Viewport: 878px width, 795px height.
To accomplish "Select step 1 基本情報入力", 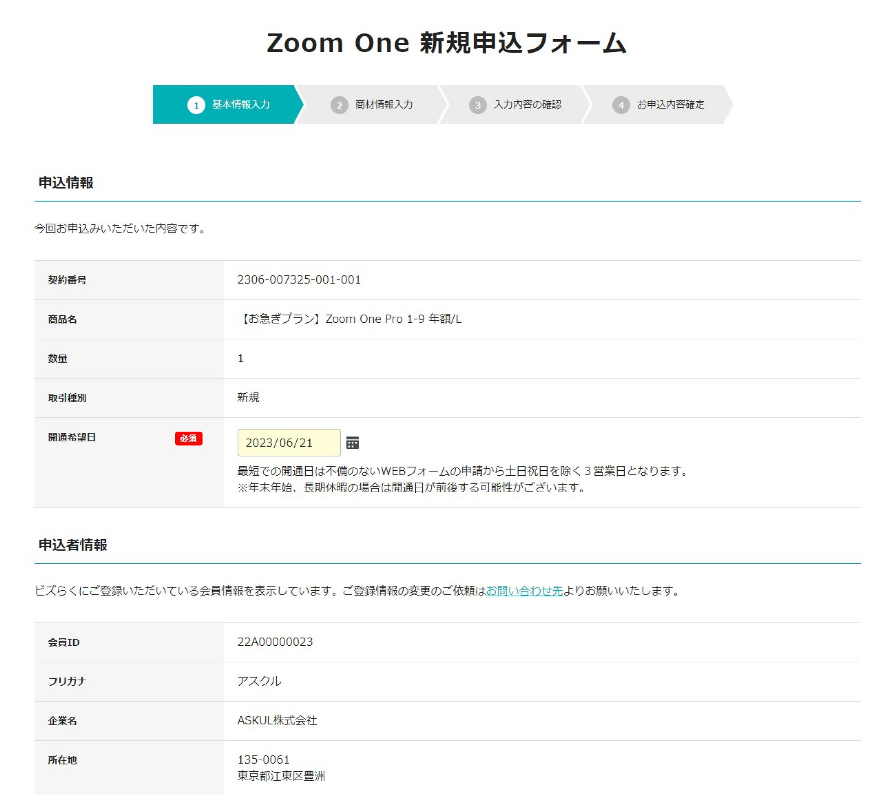I will coord(228,104).
